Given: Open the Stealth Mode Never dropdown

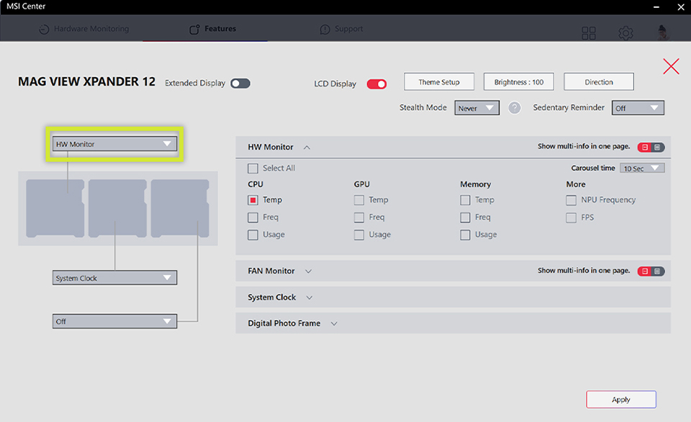Looking at the screenshot, I should 477,108.
